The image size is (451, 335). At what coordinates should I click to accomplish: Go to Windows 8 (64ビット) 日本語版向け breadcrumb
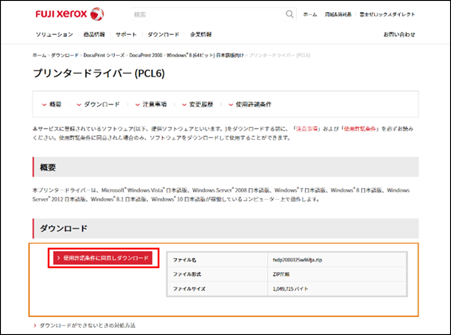(205, 55)
